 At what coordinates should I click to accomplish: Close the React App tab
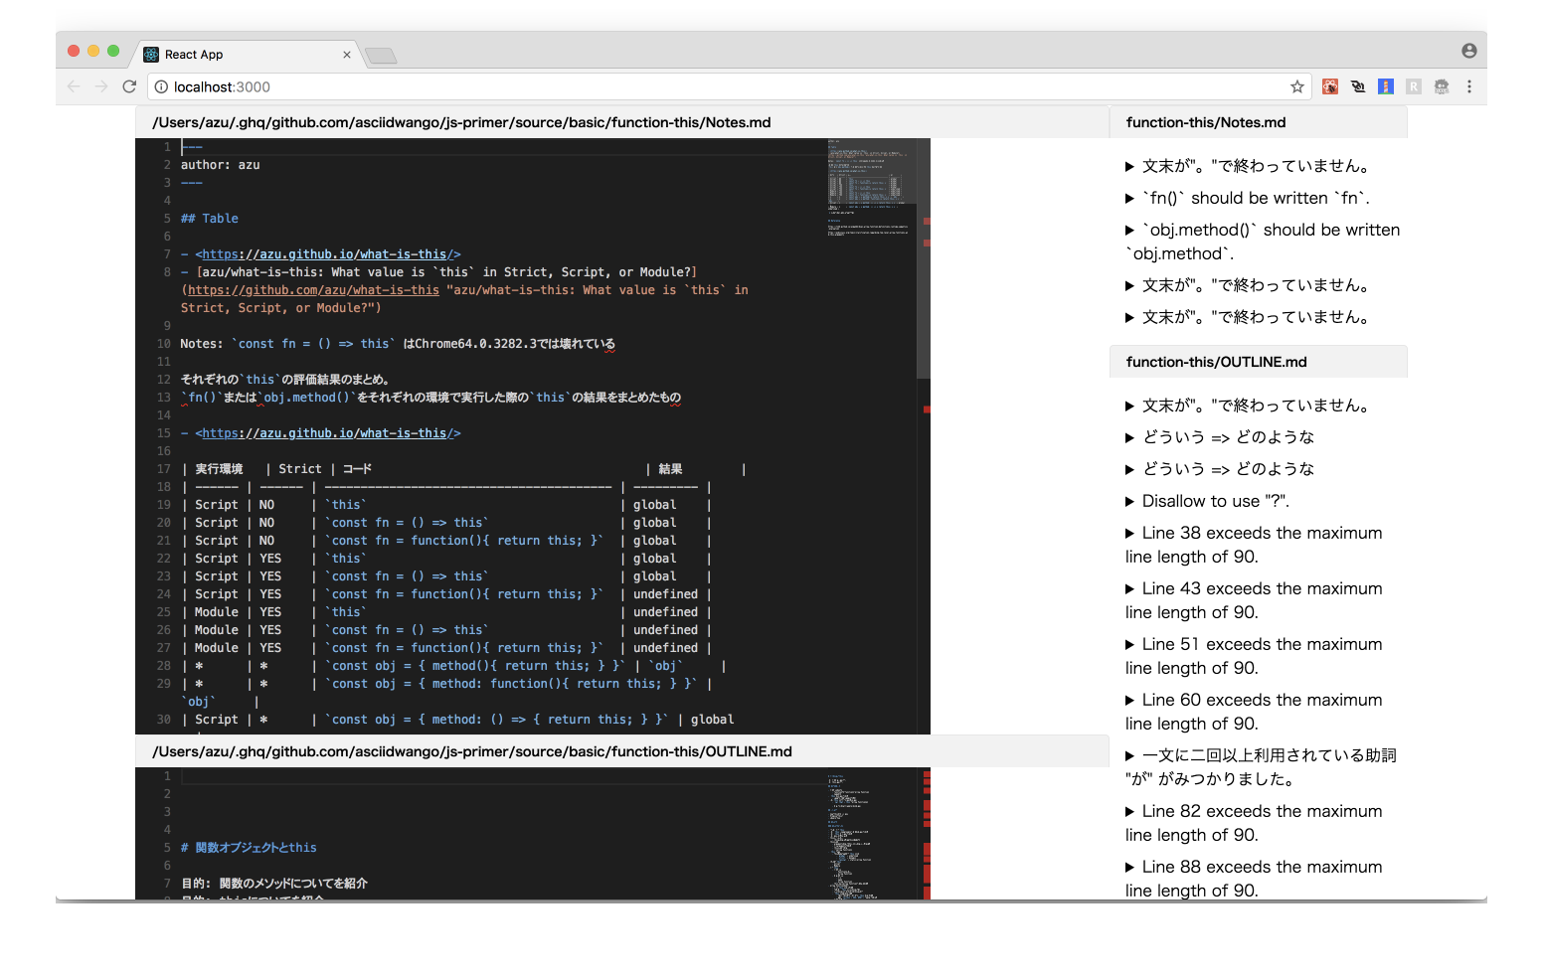click(347, 55)
